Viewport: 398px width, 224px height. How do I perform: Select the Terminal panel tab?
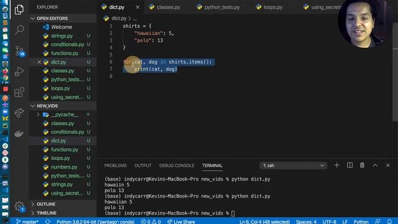point(212,166)
